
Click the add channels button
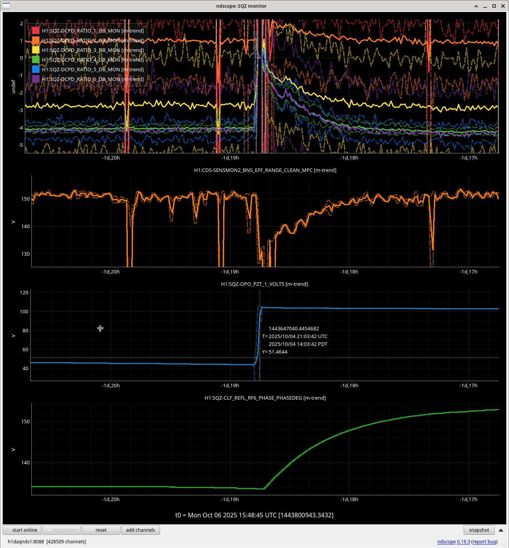140,530
